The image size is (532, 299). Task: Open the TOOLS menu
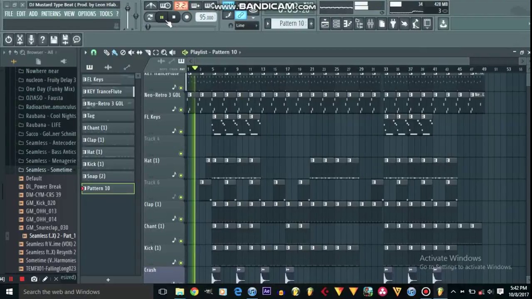click(106, 14)
